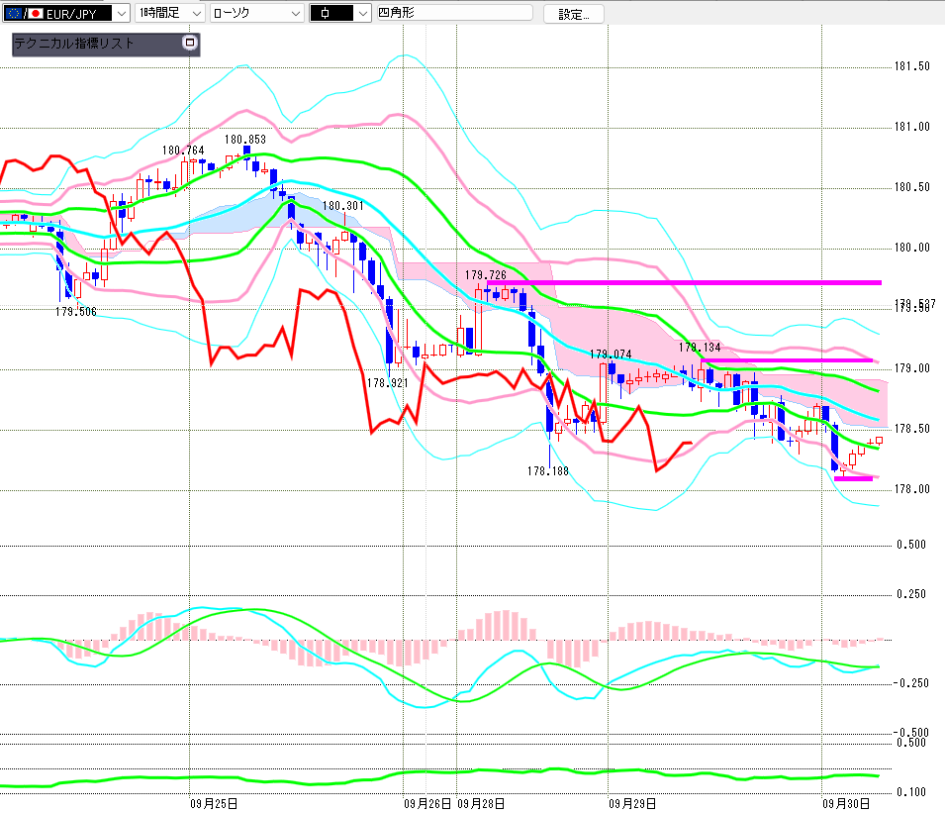Click the 178.188 low price label
Screen dimensions: 945x813
point(548,471)
